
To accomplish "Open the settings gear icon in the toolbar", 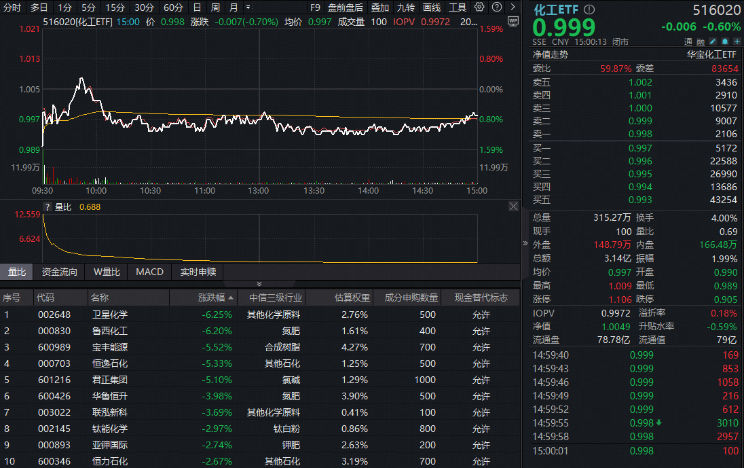I will coord(479,7).
